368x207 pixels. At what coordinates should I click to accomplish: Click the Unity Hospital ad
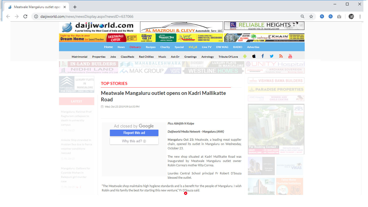point(275,64)
